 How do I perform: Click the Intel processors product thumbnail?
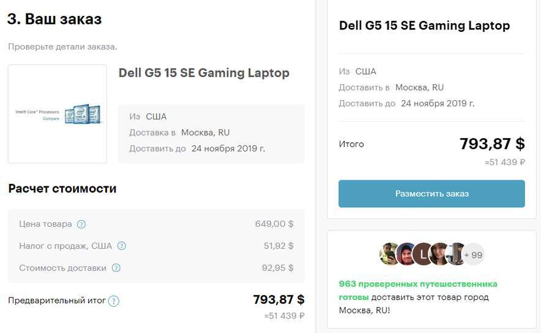coord(58,114)
